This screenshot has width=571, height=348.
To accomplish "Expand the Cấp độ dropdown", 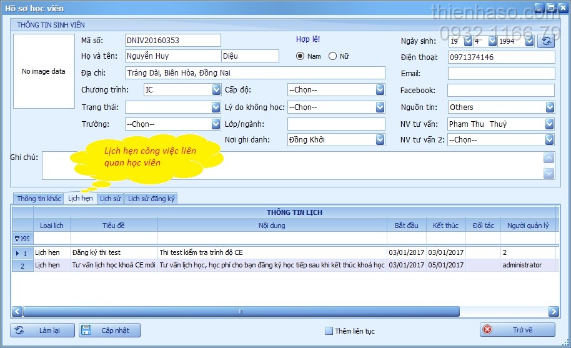I will click(x=380, y=90).
